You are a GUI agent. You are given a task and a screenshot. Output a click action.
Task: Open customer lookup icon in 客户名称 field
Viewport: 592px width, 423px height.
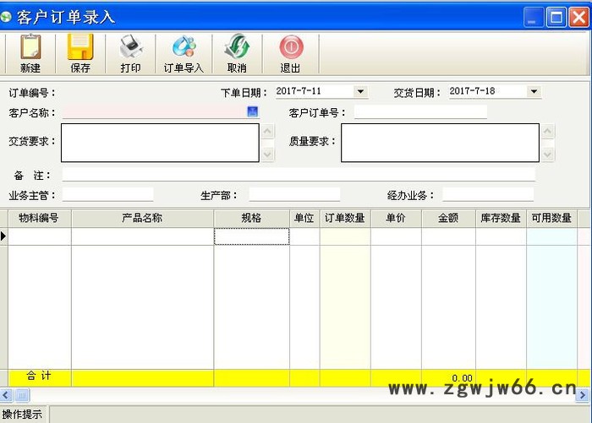tap(252, 111)
